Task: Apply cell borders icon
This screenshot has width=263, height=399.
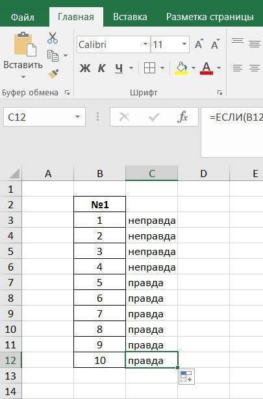Action: coord(149,68)
